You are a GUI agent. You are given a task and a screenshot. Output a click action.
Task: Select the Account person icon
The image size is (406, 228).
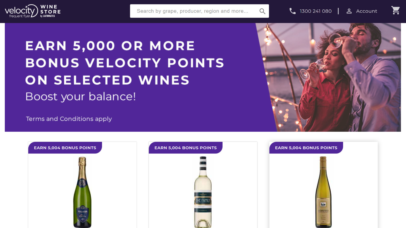pyautogui.click(x=349, y=11)
